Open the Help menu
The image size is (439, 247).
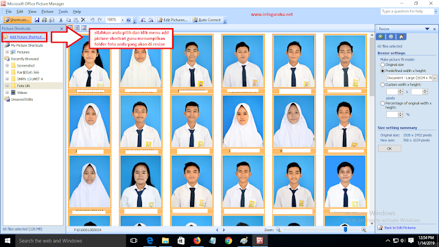tap(77, 12)
